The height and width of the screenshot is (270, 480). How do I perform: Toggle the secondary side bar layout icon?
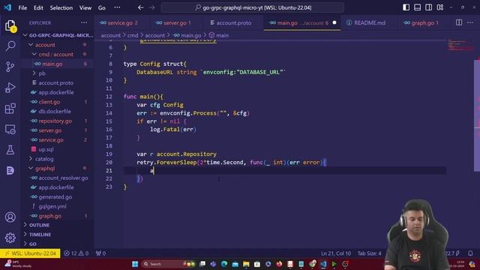tap(428, 7)
